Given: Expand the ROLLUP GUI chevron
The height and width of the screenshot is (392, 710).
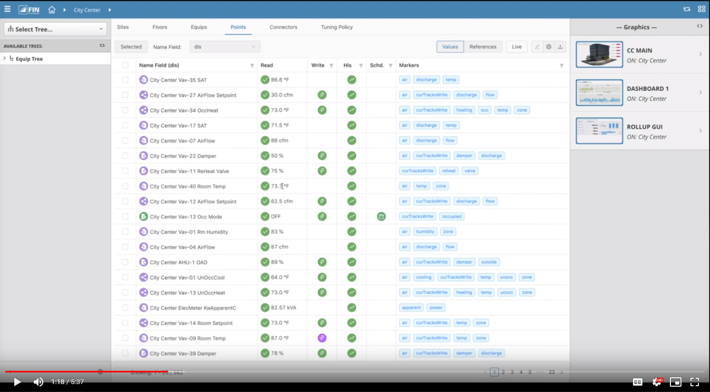Looking at the screenshot, I should [x=700, y=130].
